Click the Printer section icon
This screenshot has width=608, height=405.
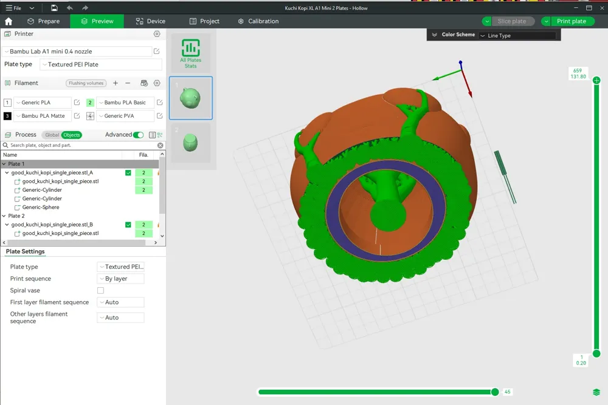(x=7, y=33)
